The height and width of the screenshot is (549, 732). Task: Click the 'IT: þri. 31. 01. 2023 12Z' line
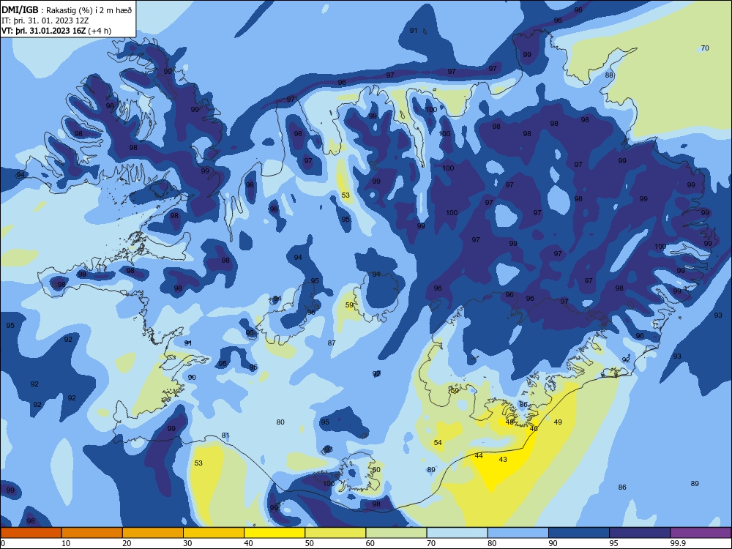tap(45, 20)
